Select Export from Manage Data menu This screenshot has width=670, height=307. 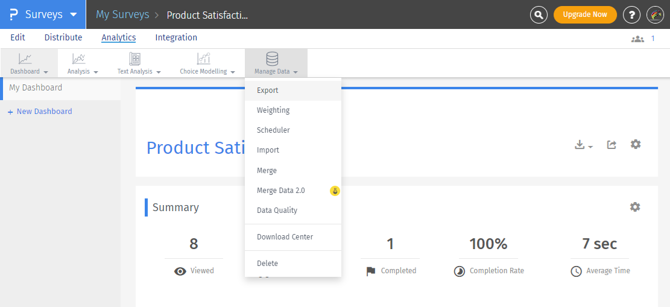pyautogui.click(x=268, y=90)
